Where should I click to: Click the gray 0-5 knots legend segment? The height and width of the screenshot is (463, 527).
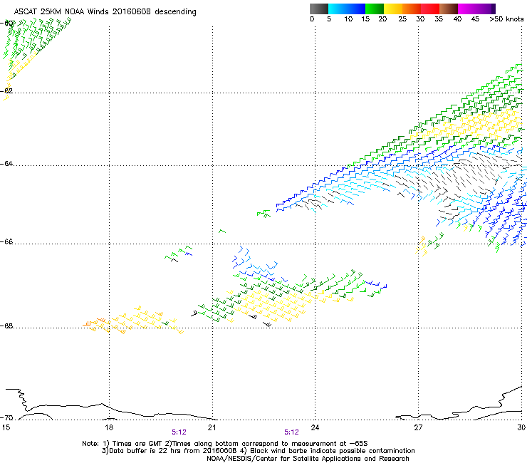pos(319,9)
